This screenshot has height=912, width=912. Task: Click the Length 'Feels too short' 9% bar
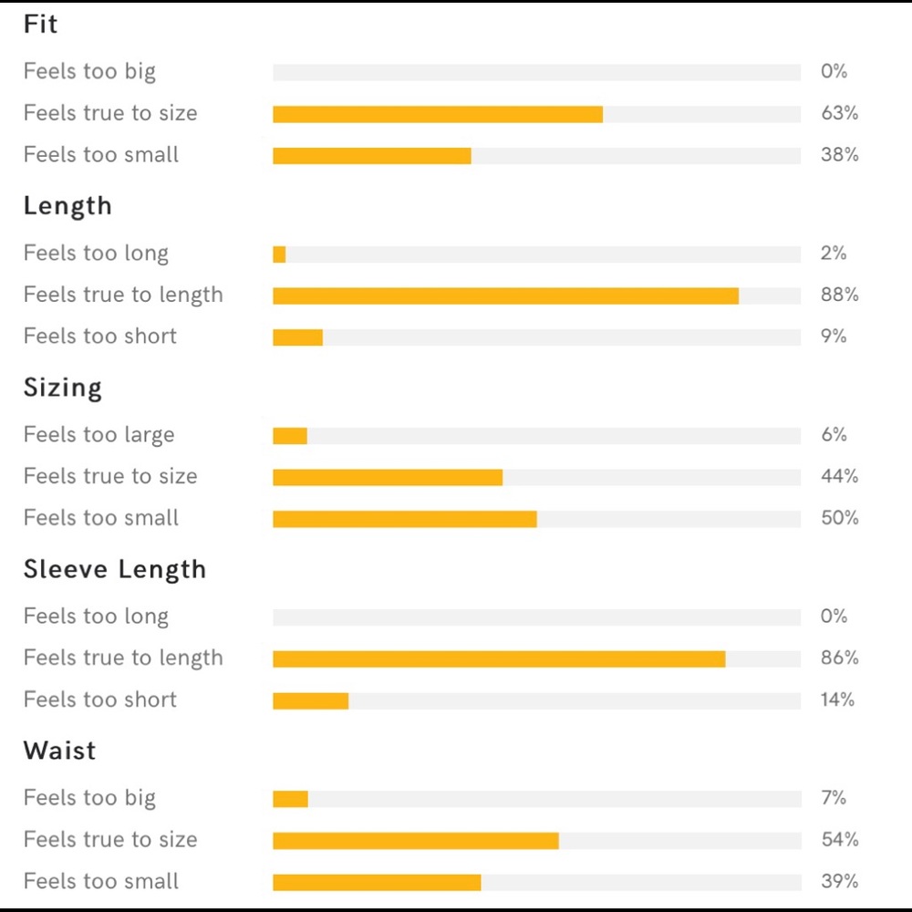click(x=537, y=337)
